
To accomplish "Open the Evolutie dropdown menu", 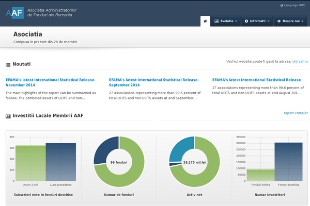I will tap(226, 21).
